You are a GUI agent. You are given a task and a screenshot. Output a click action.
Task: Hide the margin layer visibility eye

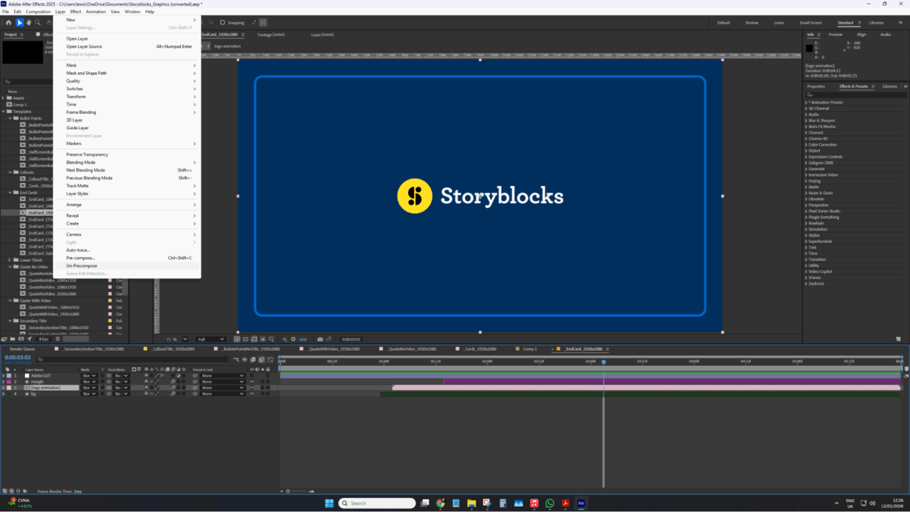pos(252,382)
